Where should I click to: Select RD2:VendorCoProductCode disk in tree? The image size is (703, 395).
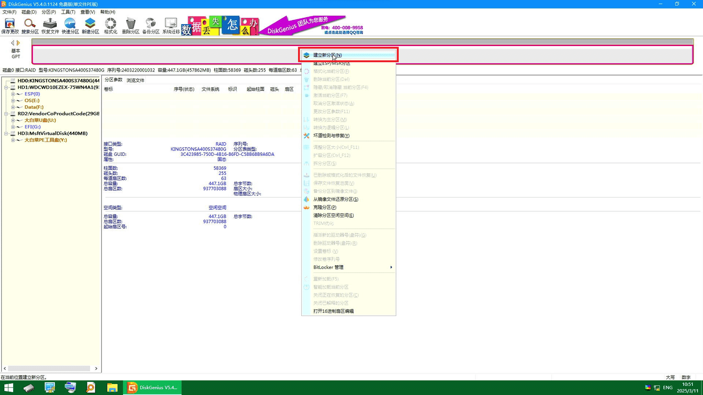coord(58,114)
